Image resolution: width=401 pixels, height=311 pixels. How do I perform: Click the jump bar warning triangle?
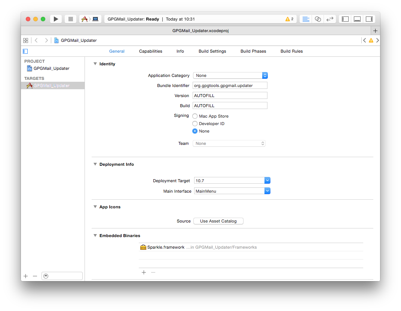(x=371, y=40)
